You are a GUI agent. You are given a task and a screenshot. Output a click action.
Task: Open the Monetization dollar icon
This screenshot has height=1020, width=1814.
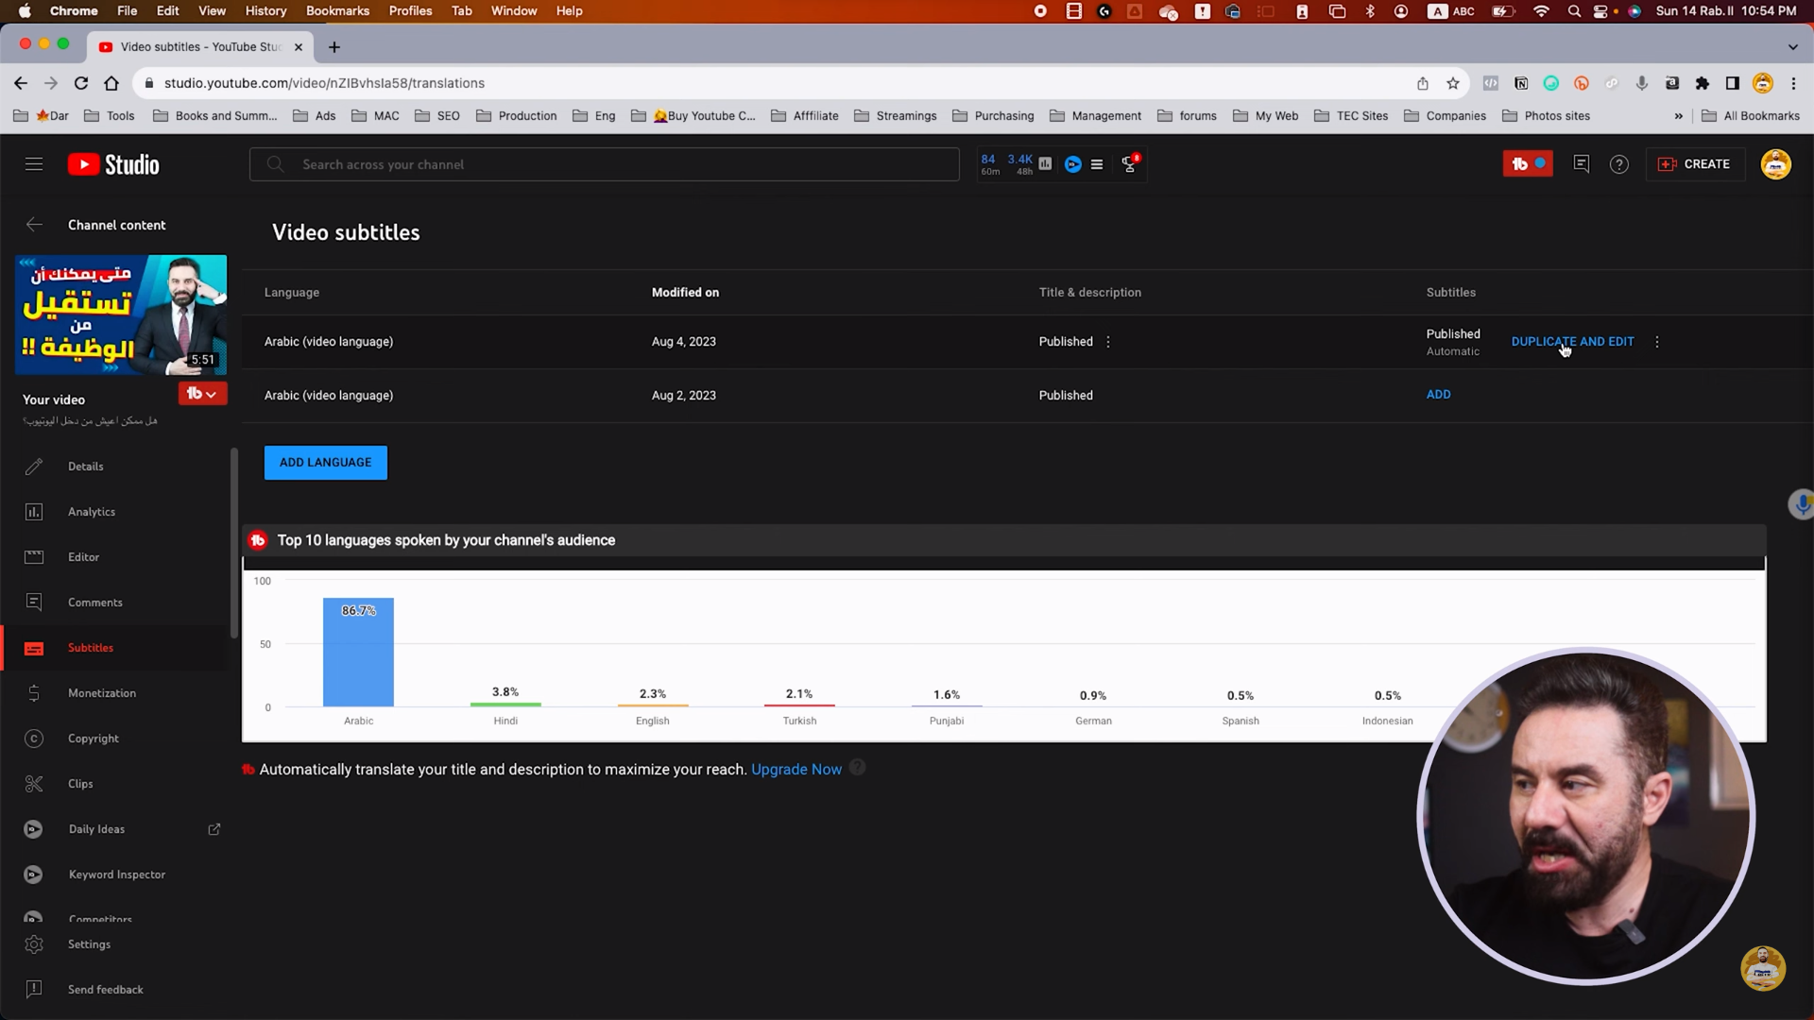tap(34, 693)
